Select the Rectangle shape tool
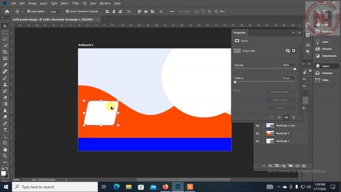 click(5, 143)
